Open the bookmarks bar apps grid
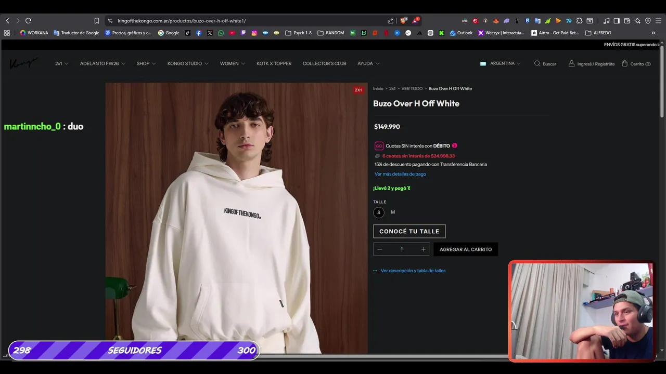The width and height of the screenshot is (666, 374). pos(7,33)
